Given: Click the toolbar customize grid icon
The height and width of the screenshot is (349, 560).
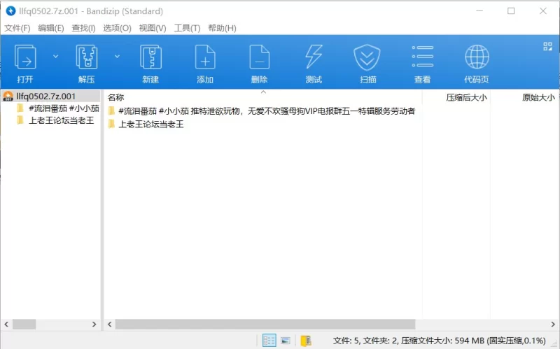Looking at the screenshot, I should pos(547,46).
